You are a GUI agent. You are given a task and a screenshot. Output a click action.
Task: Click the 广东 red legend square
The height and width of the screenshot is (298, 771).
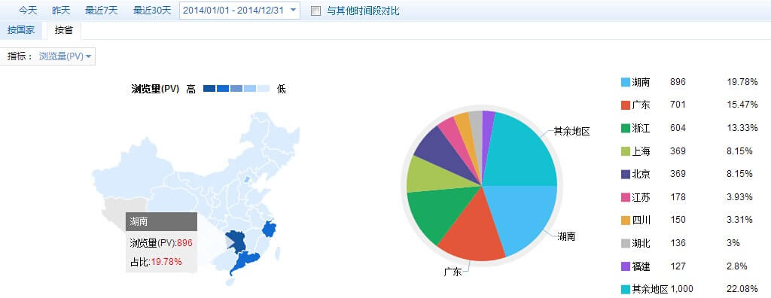click(x=626, y=105)
